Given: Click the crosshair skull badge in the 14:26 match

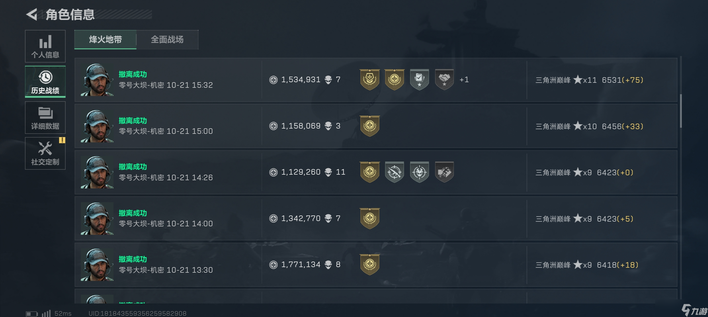Looking at the screenshot, I should (419, 172).
